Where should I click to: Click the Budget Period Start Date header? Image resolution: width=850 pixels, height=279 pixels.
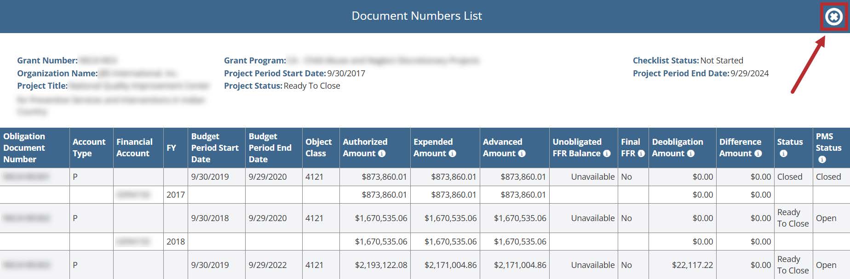pos(215,148)
